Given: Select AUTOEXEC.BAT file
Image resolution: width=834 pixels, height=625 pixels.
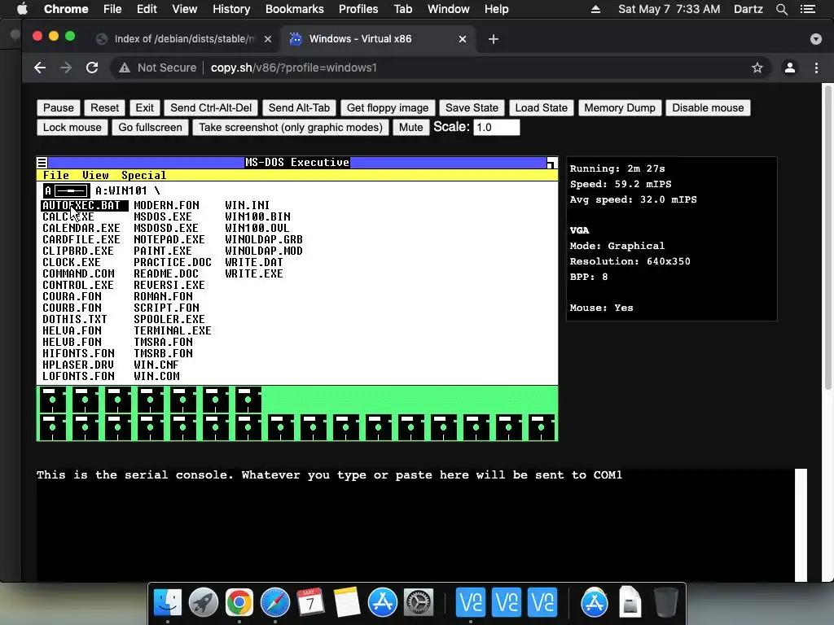Looking at the screenshot, I should (84, 205).
